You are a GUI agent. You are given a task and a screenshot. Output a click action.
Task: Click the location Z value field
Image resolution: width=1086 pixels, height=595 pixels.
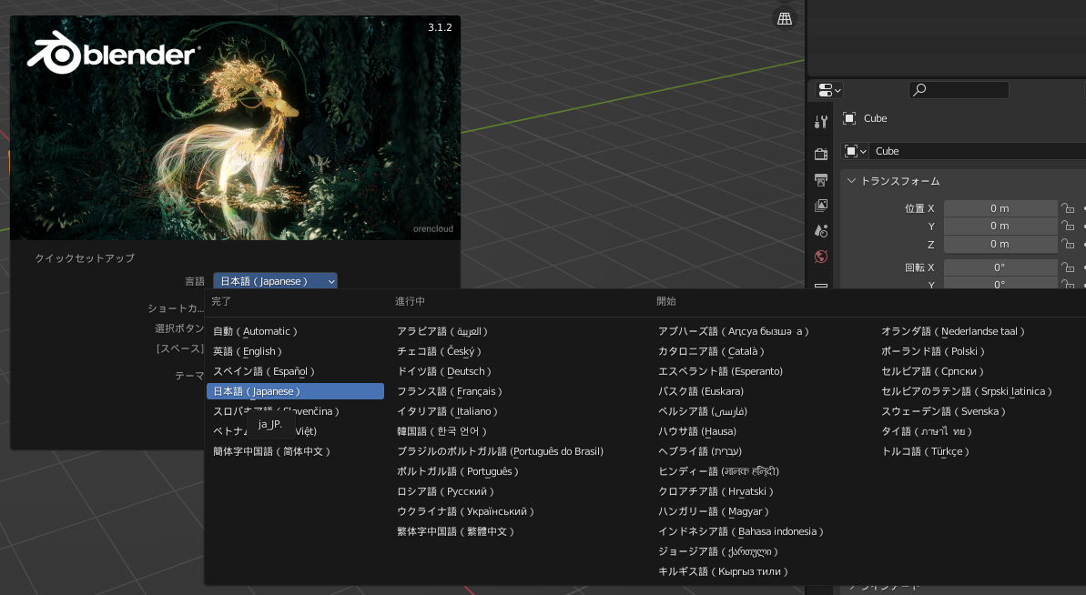pyautogui.click(x=1000, y=244)
